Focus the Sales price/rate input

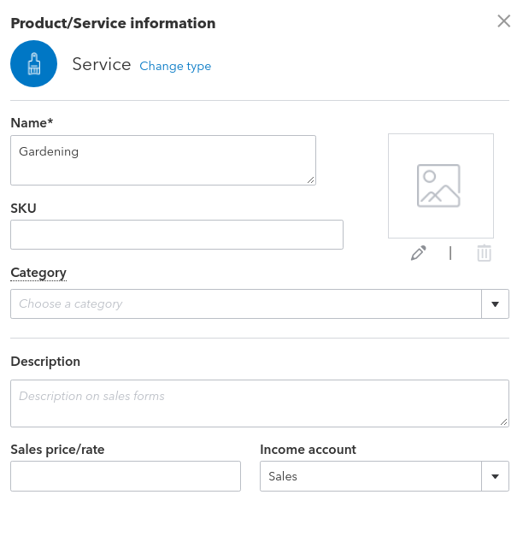(x=126, y=476)
